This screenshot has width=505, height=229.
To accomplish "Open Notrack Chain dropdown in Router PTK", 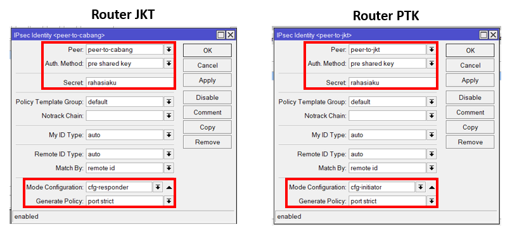I will pyautogui.click(x=431, y=116).
